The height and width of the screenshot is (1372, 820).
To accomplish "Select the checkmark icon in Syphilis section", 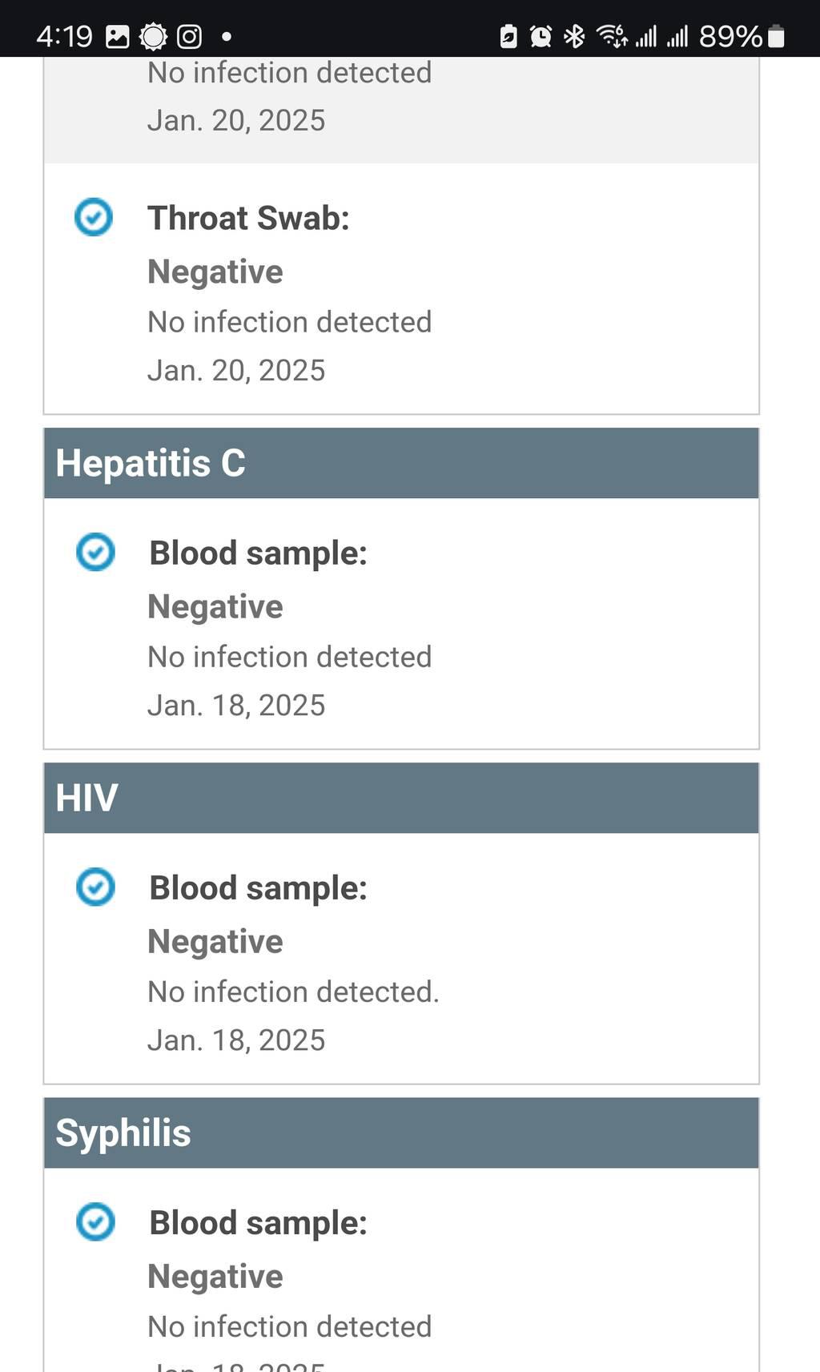I will 95,1221.
